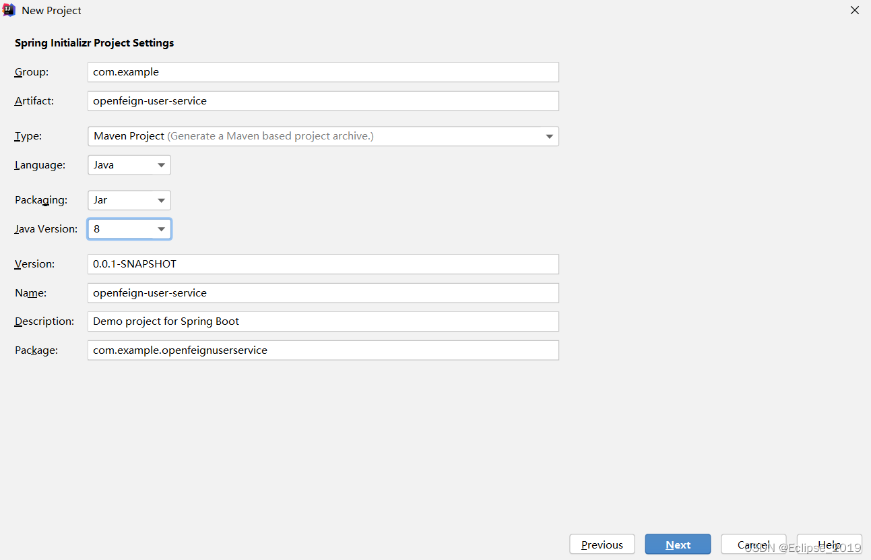Click the Java Version label
The width and height of the screenshot is (871, 560).
pyautogui.click(x=46, y=229)
